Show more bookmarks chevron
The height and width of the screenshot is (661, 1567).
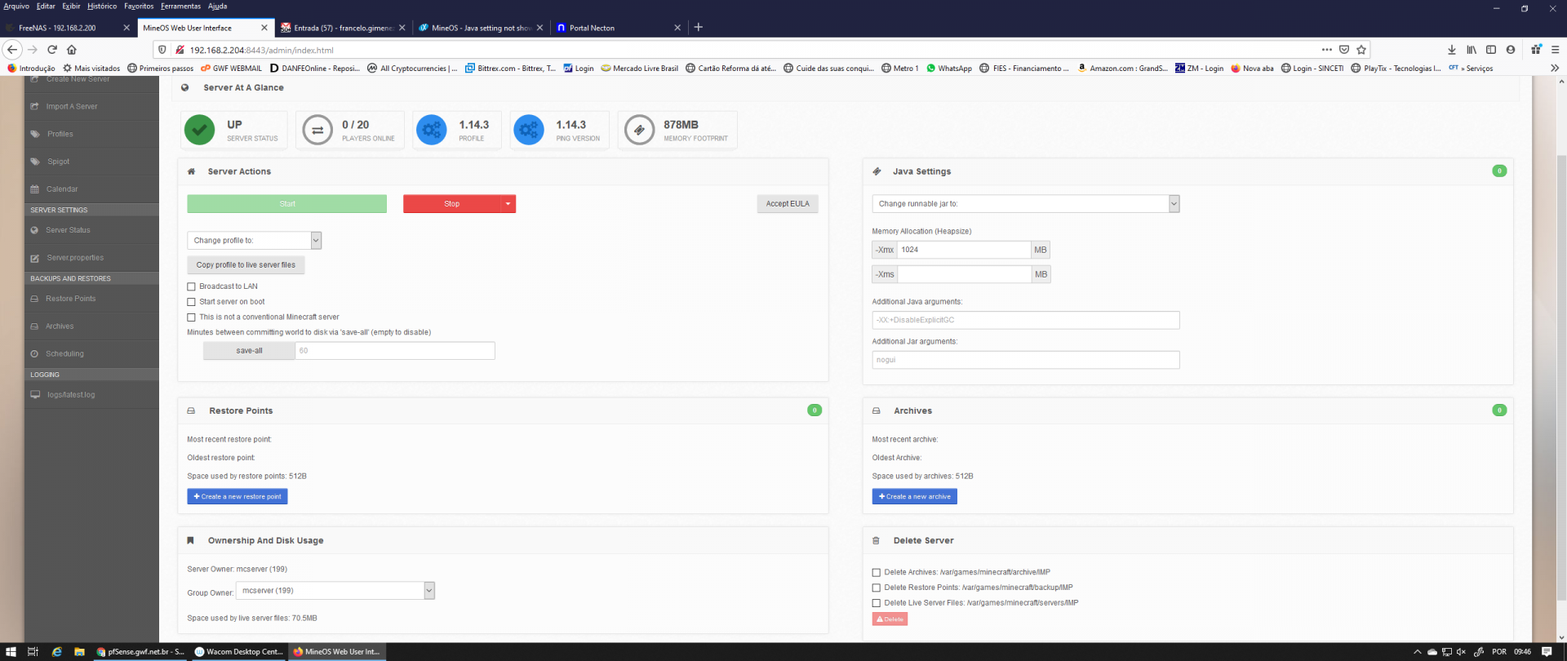(1555, 68)
